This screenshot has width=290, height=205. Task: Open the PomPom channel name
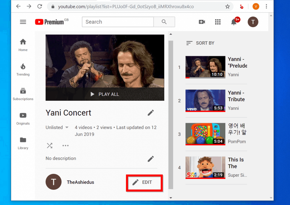[237, 142]
